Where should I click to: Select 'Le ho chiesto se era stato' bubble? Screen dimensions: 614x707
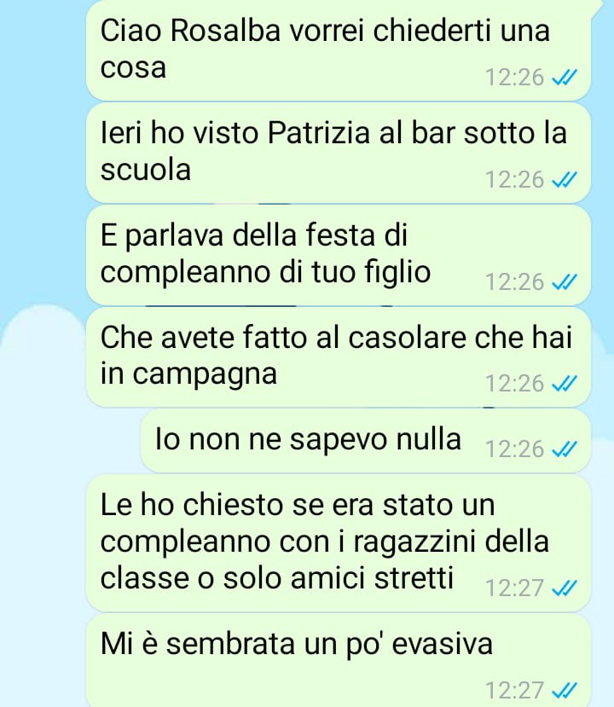coord(338,543)
